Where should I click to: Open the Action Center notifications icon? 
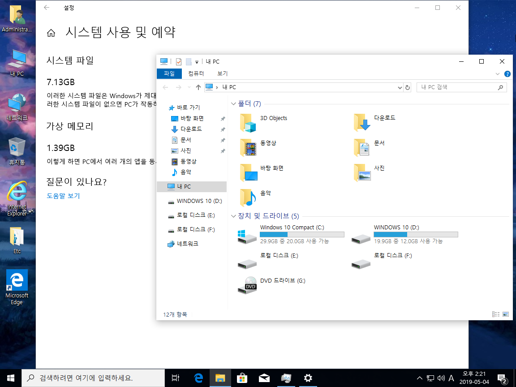502,378
